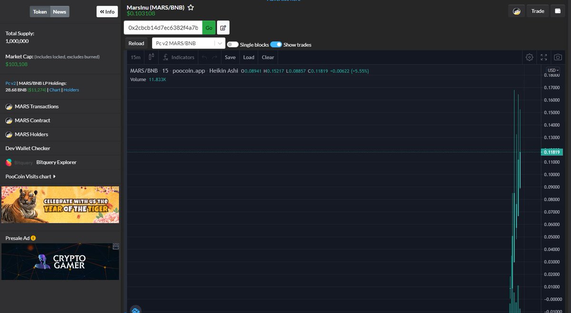Click the MARS Holders BscScan icon
571x313 pixels.
pyautogui.click(x=9, y=134)
